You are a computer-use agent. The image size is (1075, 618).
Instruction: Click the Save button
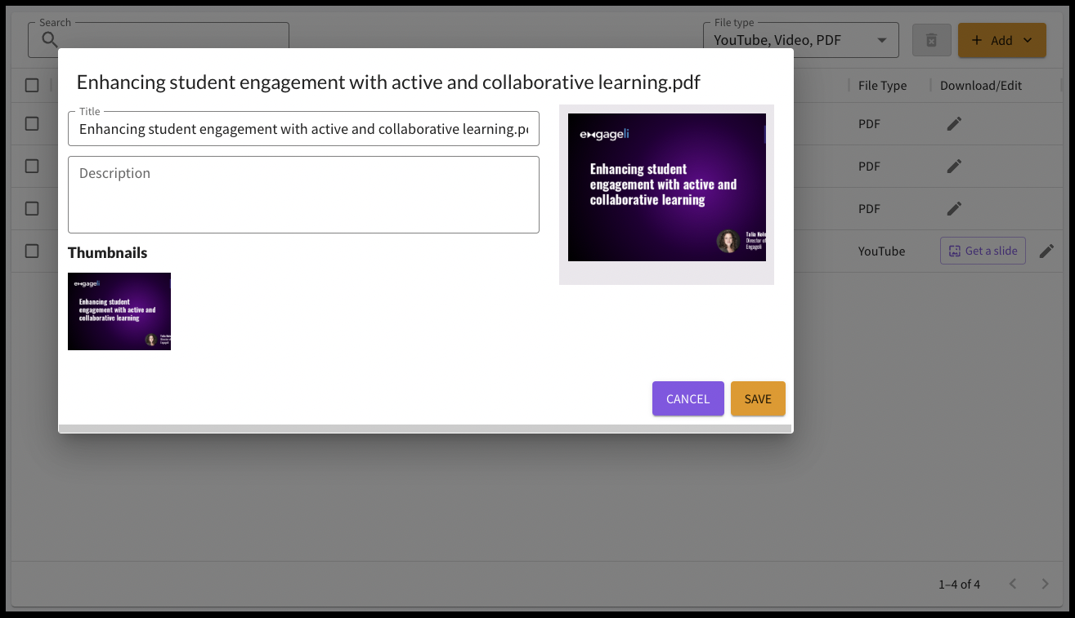point(758,398)
